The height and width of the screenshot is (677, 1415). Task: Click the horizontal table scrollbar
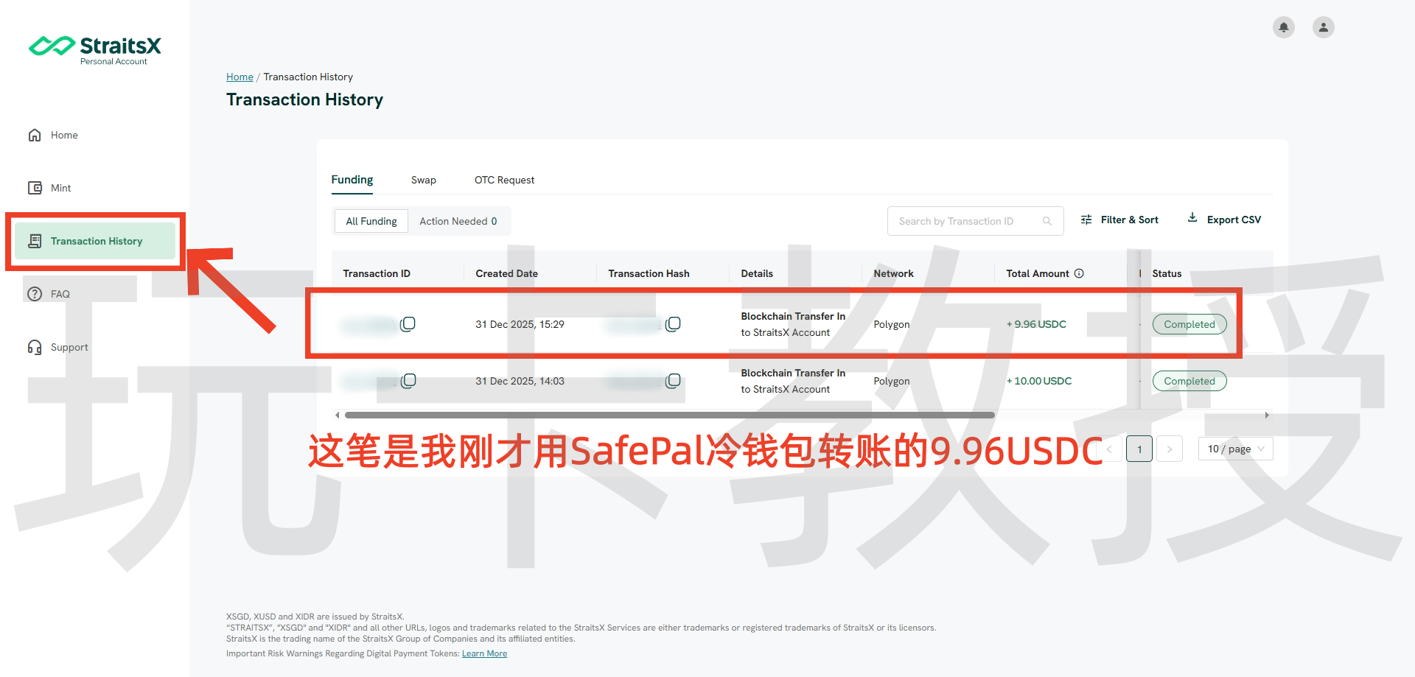coord(669,415)
